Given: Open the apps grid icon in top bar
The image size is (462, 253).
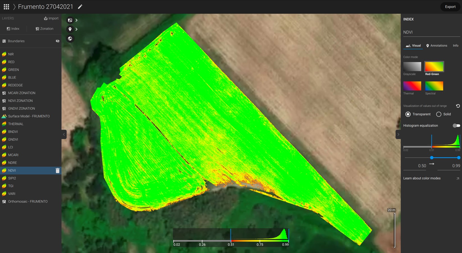Looking at the screenshot, I should click(x=6, y=6).
